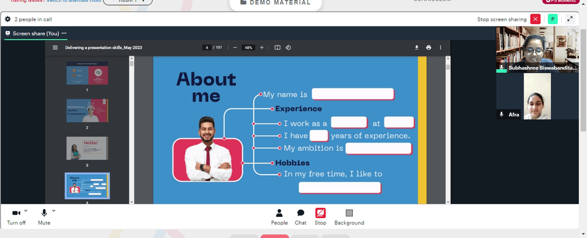587x238 pixels.
Task: Enter fullscreen with expand arrows icon
Action: click(570, 19)
